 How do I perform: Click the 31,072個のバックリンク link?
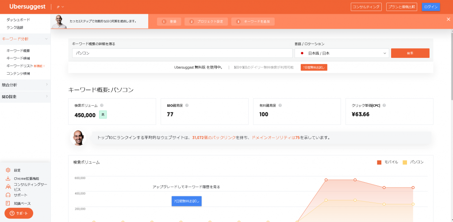(214, 138)
